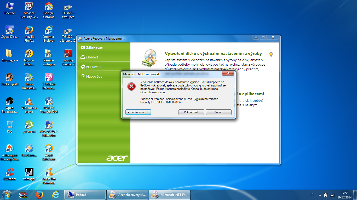Open VLC media player desktop icon
The width and height of the screenshot is (357, 200).
pyautogui.click(x=29, y=105)
